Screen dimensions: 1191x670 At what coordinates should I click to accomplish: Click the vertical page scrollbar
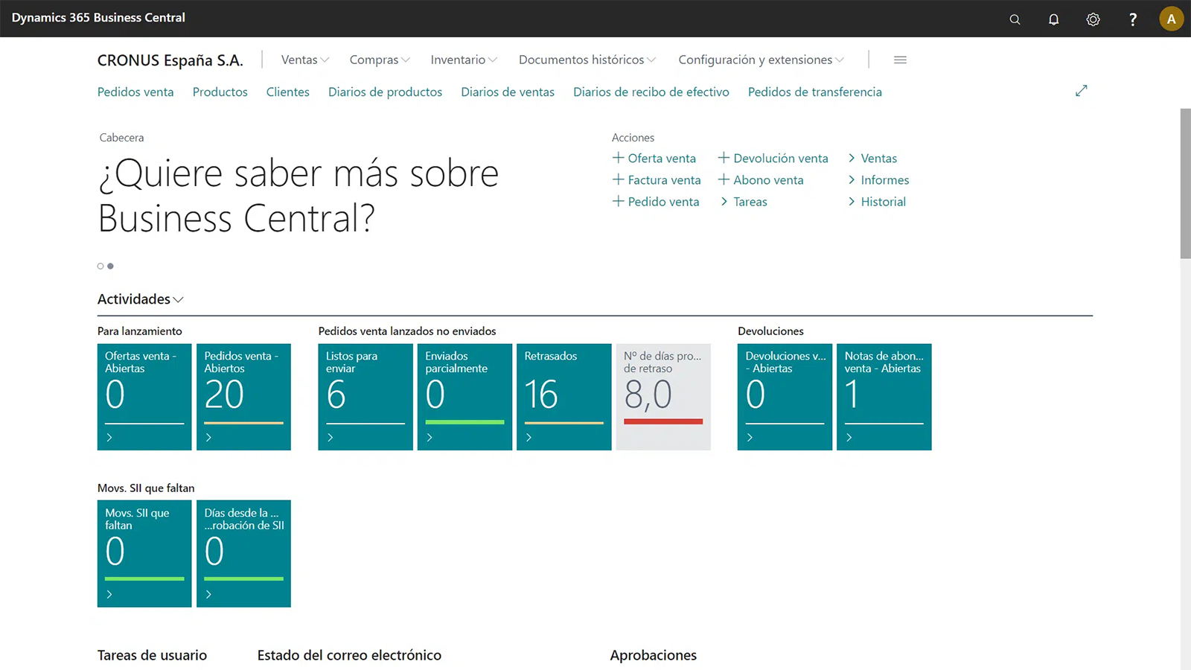pyautogui.click(x=1185, y=183)
